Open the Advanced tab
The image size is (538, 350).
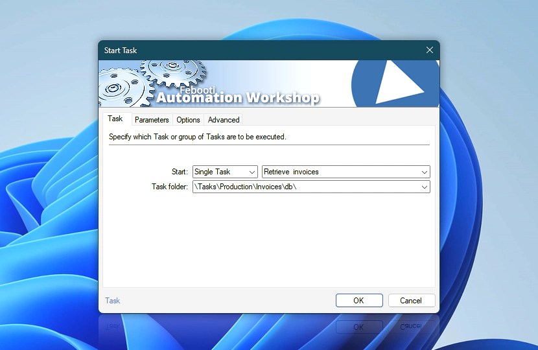pyautogui.click(x=224, y=120)
